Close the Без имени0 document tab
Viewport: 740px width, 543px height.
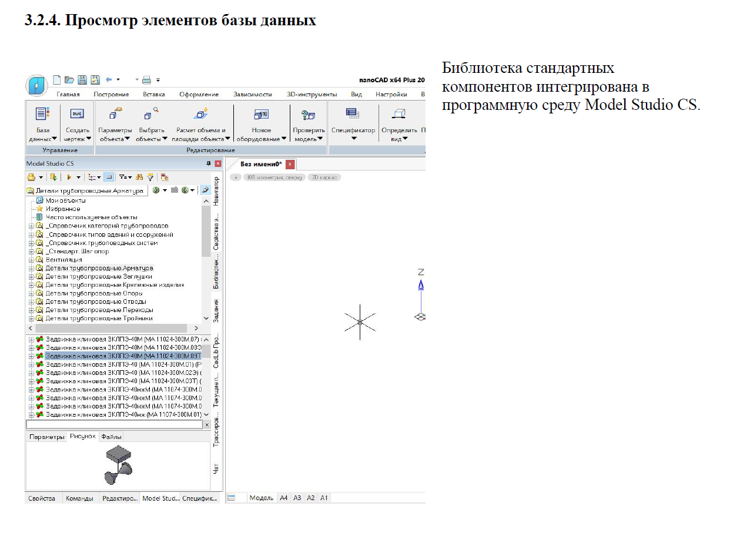(290, 164)
